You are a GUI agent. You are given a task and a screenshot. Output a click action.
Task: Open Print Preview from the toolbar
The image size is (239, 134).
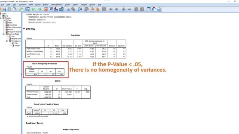click(15, 9)
